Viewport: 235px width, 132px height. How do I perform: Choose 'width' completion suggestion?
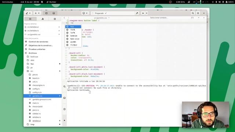[73, 42]
